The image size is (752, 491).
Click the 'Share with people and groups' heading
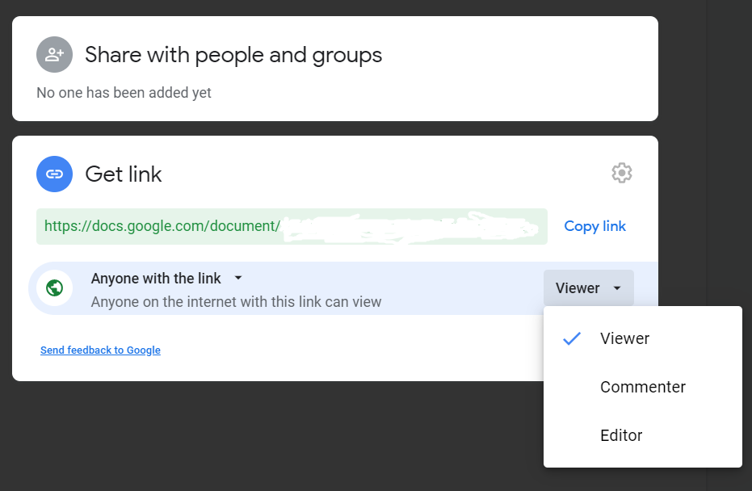coord(233,55)
